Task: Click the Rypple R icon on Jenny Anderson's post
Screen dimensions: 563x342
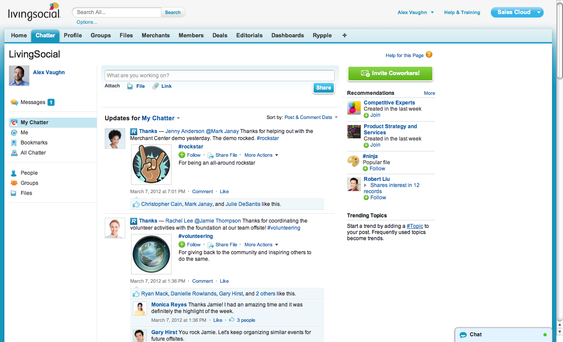Action: point(134,131)
